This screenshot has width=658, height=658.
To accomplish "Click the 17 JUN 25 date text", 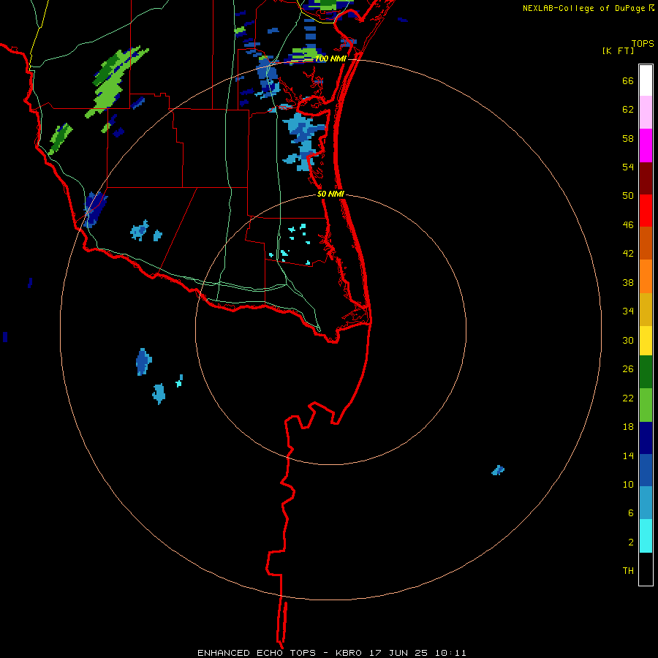I will [398, 653].
